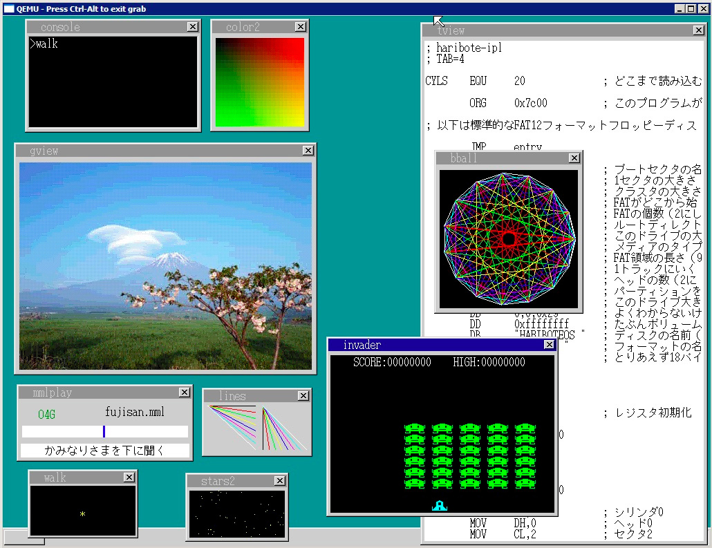Click the '0xffffffff' value in tview
Screen dimensions: 712x548
tap(541, 323)
